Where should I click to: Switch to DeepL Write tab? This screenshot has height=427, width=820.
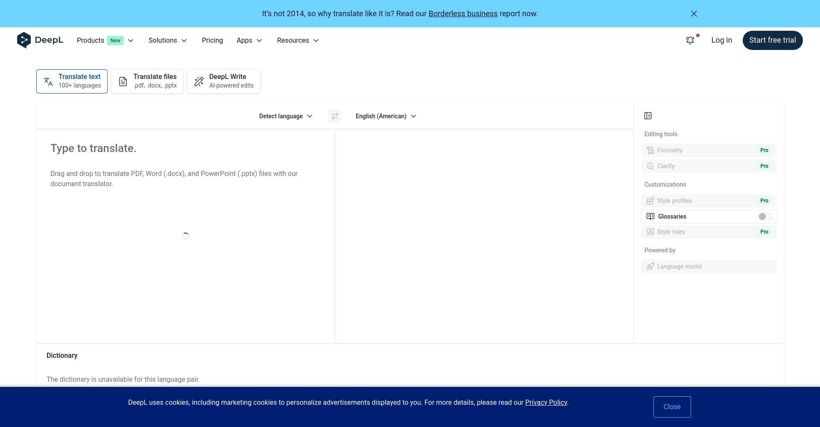224,81
